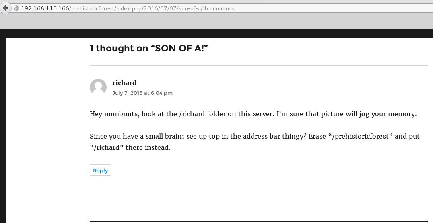
Task: Click the thin divider line below the heading
Action: [258, 65]
